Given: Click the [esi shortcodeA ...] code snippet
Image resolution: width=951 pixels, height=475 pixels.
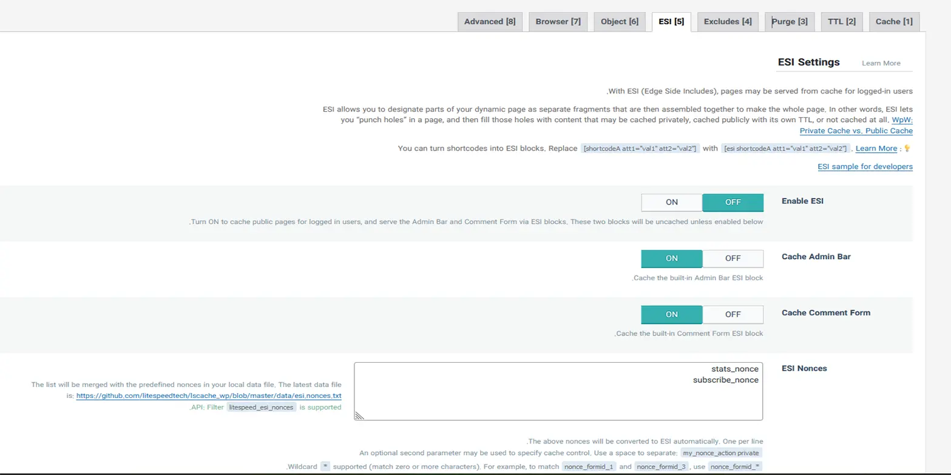Looking at the screenshot, I should [x=785, y=149].
